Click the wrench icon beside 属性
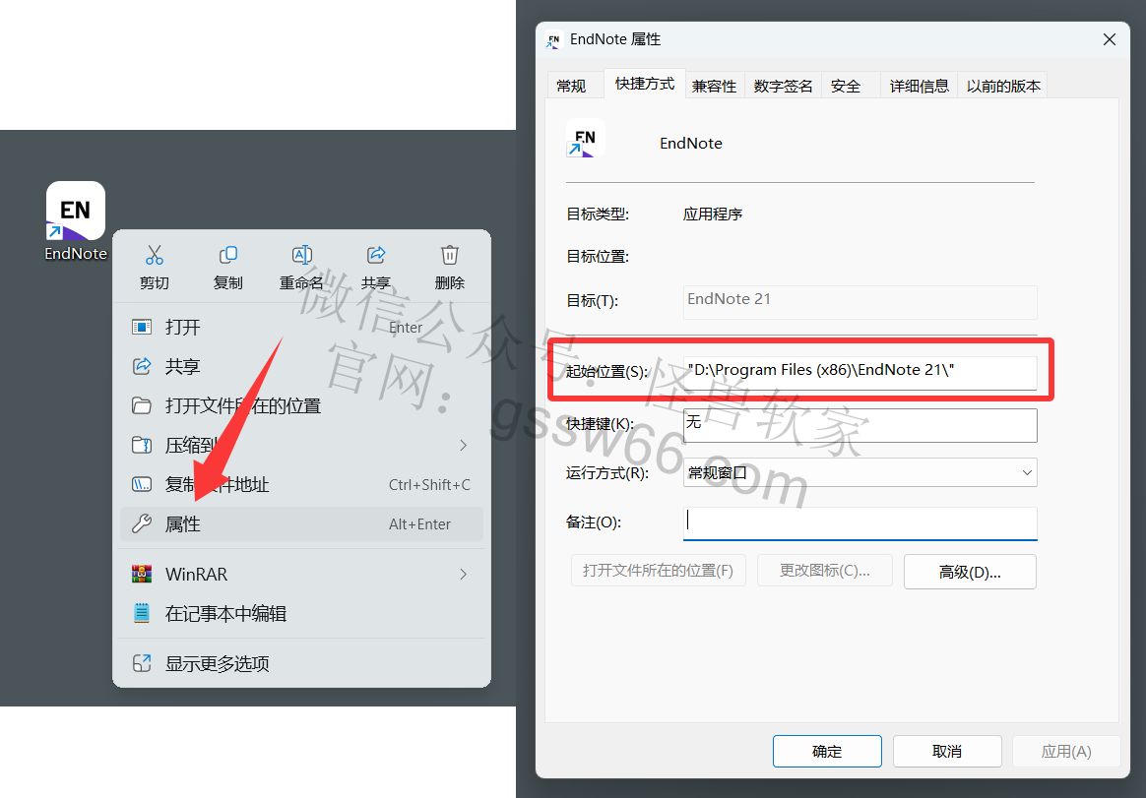This screenshot has width=1146, height=798. pyautogui.click(x=142, y=524)
